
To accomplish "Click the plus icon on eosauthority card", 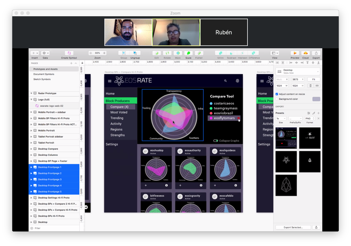I will click(180, 185).
